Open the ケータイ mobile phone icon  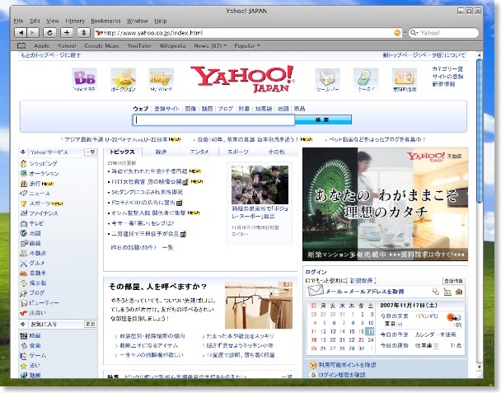(x=366, y=80)
